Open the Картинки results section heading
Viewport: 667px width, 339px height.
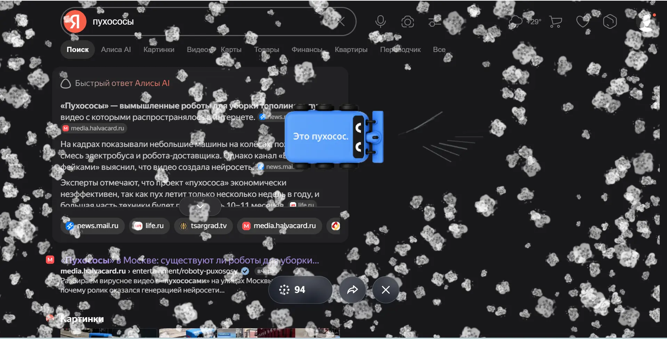[x=82, y=319]
